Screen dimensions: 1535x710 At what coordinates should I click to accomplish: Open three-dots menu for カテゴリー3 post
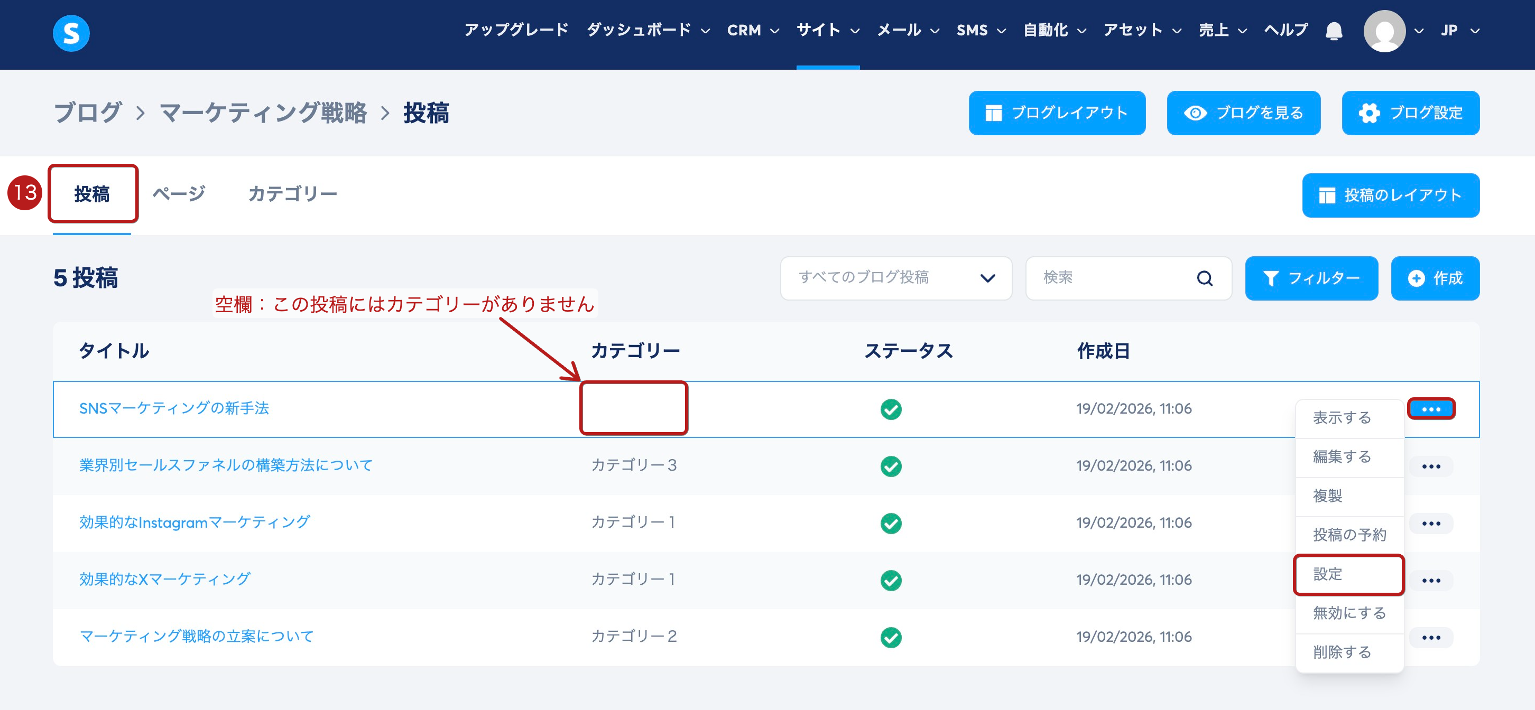(1431, 466)
